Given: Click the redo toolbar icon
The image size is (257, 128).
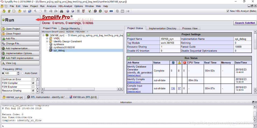Looking at the screenshot, I should tap(56, 11).
